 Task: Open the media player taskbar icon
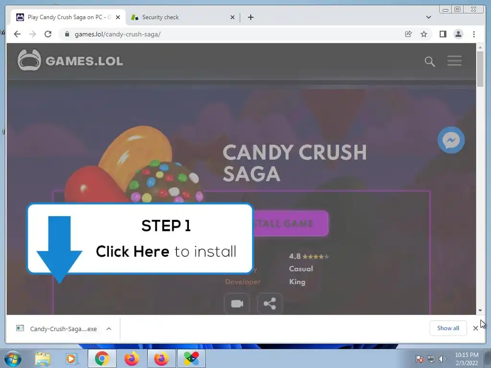(71, 358)
